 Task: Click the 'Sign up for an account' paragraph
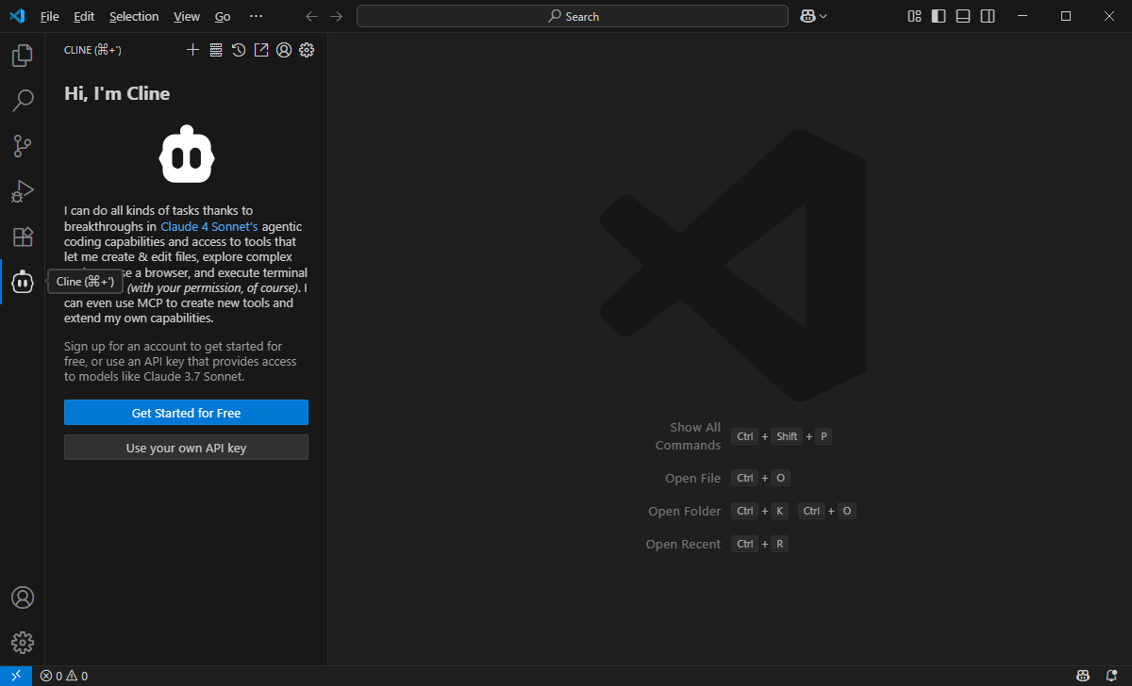pyautogui.click(x=180, y=361)
